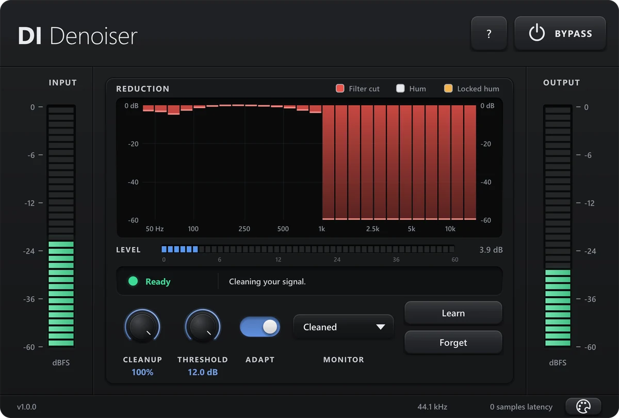The height and width of the screenshot is (418, 619).
Task: Click the Reduction graph heading
Action: (x=143, y=89)
